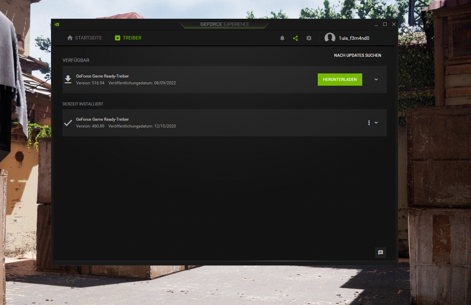
Task: Open settings gear icon
Action: pyautogui.click(x=309, y=38)
